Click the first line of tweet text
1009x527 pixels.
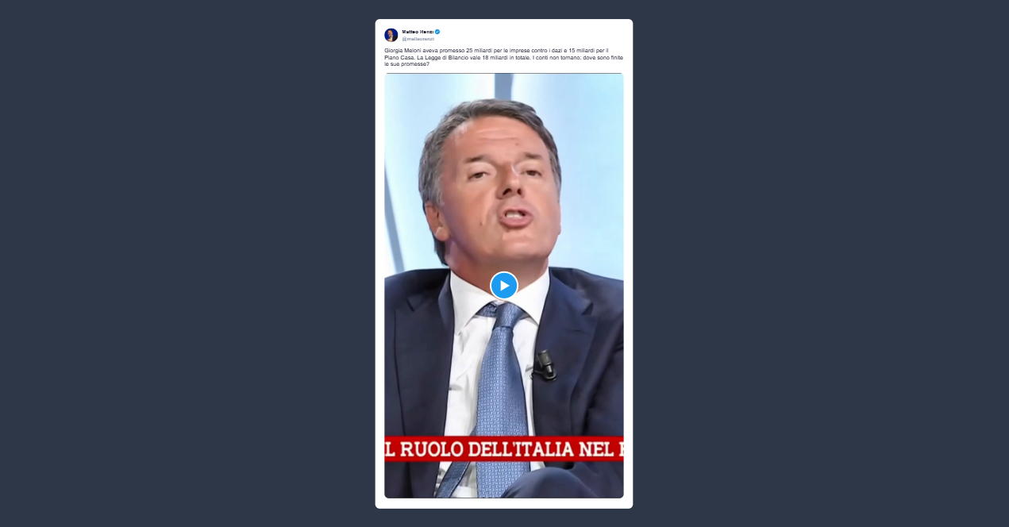[x=496, y=51]
